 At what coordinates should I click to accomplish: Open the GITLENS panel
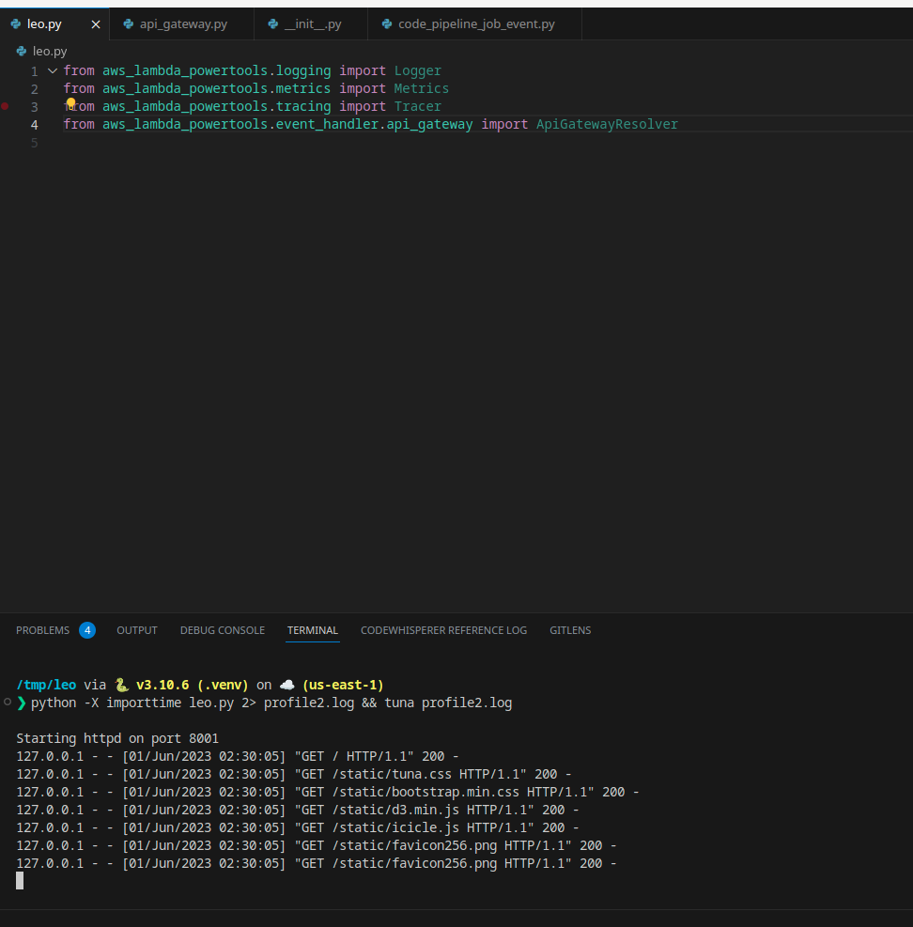coord(570,630)
